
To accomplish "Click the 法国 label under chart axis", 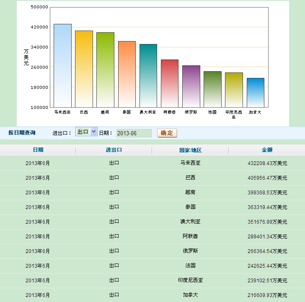I will (212, 112).
